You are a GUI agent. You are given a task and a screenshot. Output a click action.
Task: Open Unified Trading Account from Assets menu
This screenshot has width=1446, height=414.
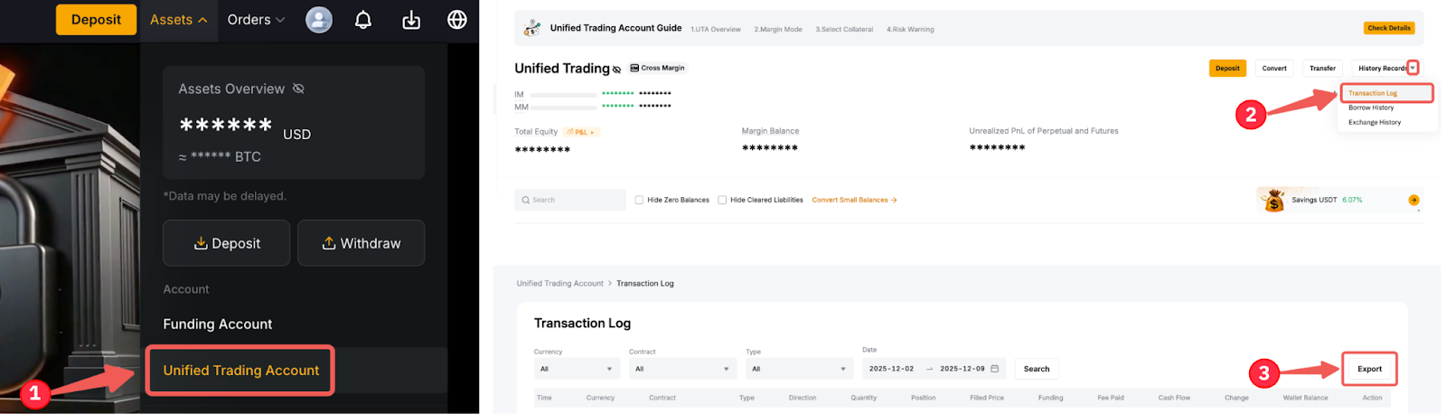click(241, 371)
